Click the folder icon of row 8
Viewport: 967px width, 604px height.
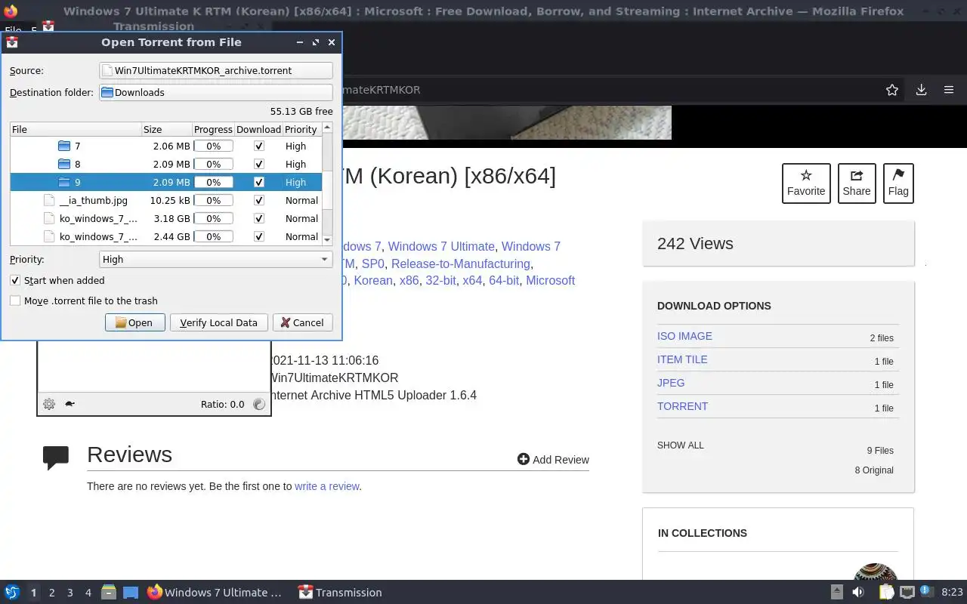[64, 164]
